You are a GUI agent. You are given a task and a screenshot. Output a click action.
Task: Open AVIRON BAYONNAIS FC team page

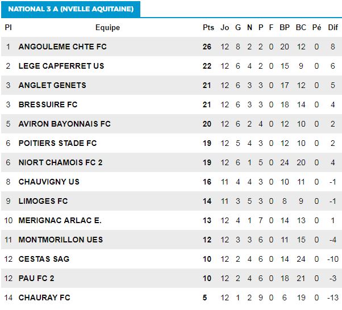65,124
